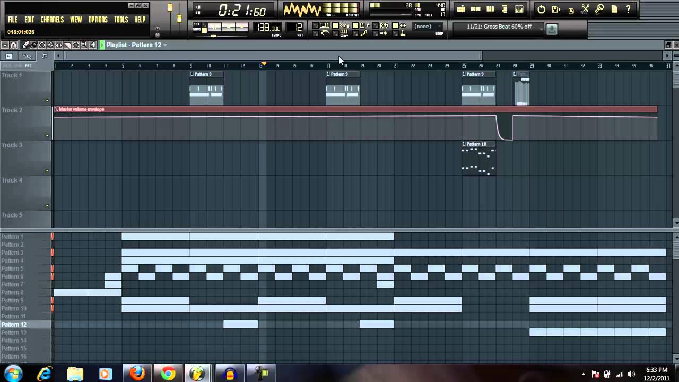The height and width of the screenshot is (382, 679).
Task: Click the Record transport button
Action: [242, 27]
